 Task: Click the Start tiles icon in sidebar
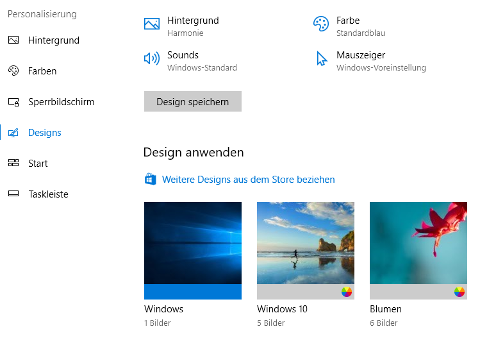point(13,164)
